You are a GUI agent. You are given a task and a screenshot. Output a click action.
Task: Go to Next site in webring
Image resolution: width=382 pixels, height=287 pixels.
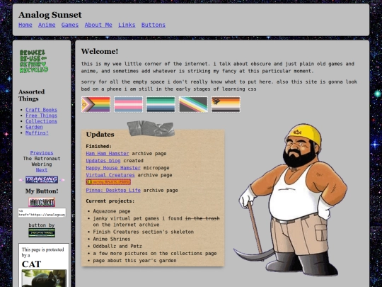pos(42,170)
